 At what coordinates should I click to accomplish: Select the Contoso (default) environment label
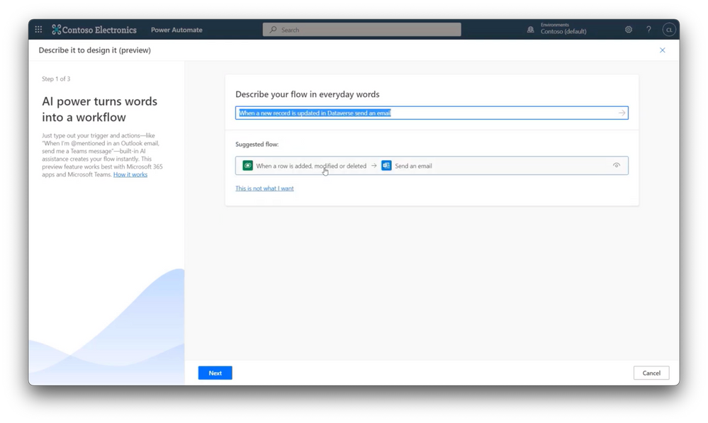tap(563, 32)
